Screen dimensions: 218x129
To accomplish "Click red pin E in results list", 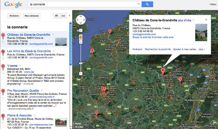I will point(3,117).
